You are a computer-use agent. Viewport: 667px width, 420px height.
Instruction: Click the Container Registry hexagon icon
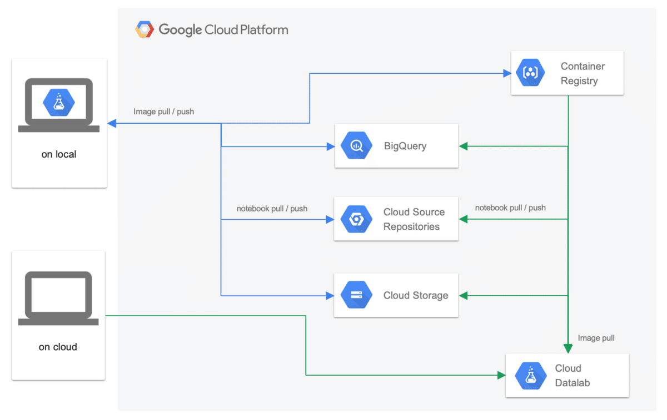[530, 73]
